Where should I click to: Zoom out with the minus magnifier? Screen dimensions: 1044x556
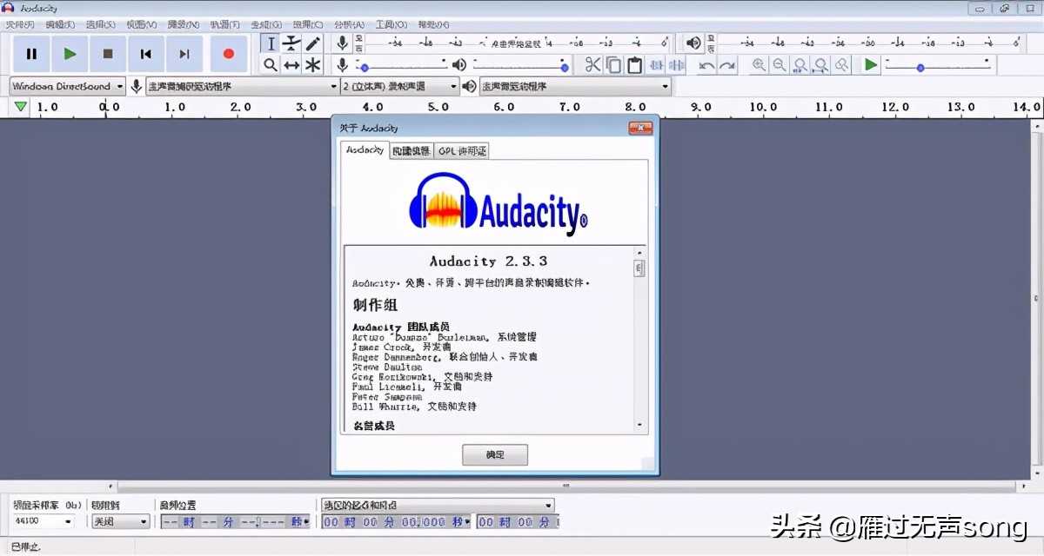780,65
